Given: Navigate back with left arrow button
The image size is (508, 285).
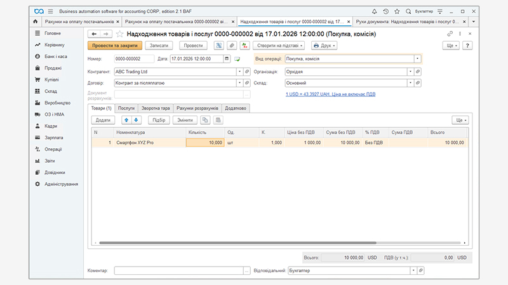Looking at the screenshot, I should [x=95, y=34].
